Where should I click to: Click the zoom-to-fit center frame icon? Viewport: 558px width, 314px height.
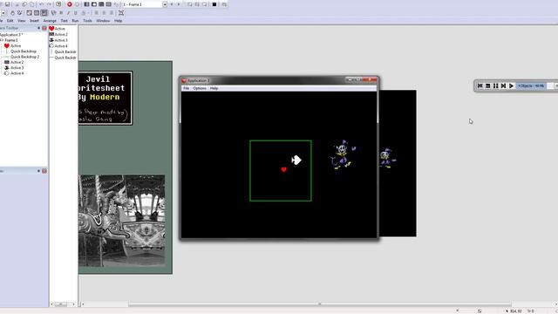point(121,13)
